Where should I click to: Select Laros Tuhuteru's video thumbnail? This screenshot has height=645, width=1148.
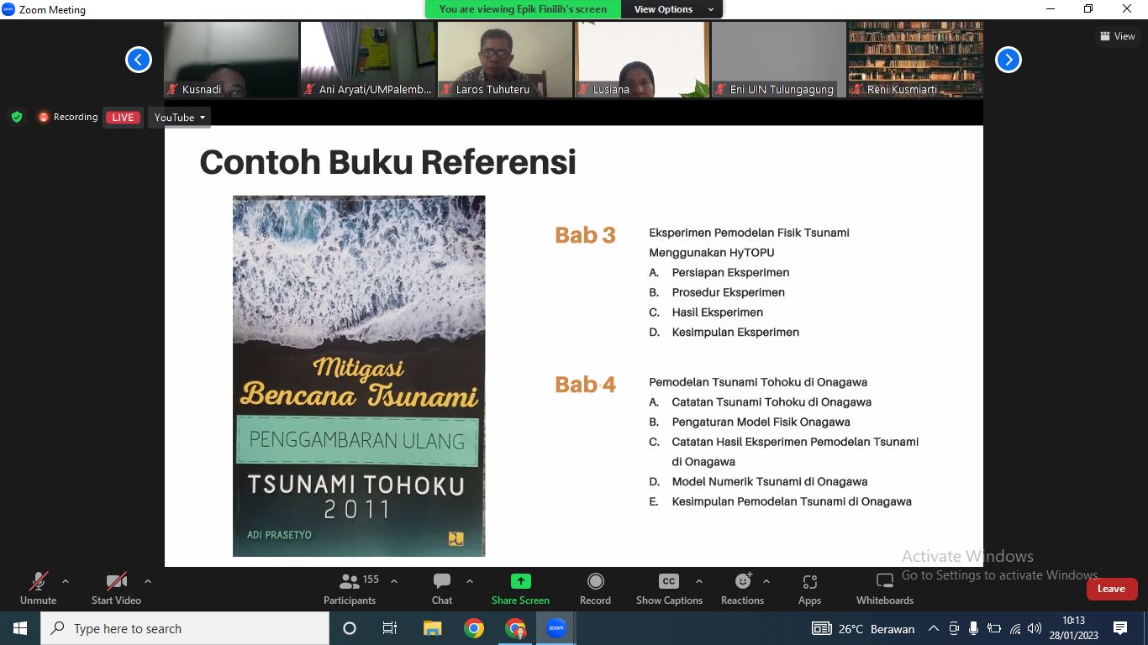click(505, 60)
